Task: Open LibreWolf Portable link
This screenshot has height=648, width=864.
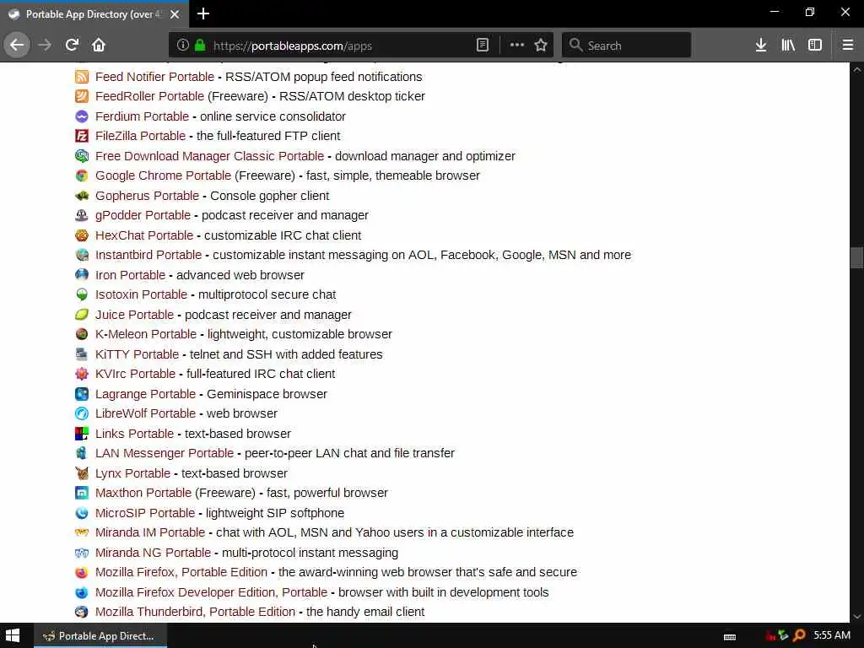Action: tap(145, 413)
